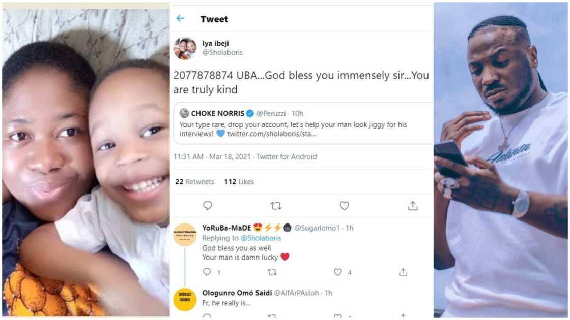Screen dimensions: 570x320
Task: Retweet YoRuBa-MaDE's comment
Action: tap(272, 272)
